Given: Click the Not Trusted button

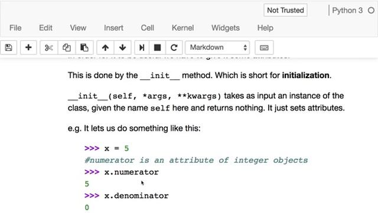Looking at the screenshot, I should 285,11.
